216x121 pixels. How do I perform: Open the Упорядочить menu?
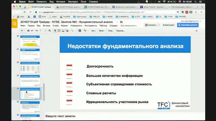pyautogui.click(x=76, y=26)
